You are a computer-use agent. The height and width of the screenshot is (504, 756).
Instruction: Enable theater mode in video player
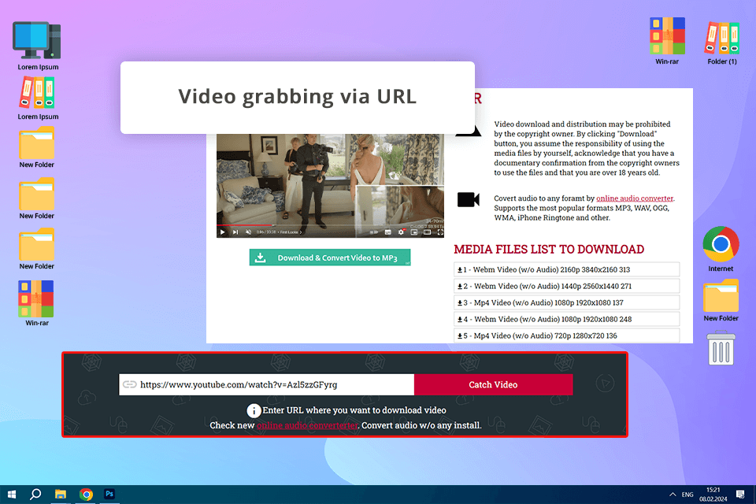[427, 232]
